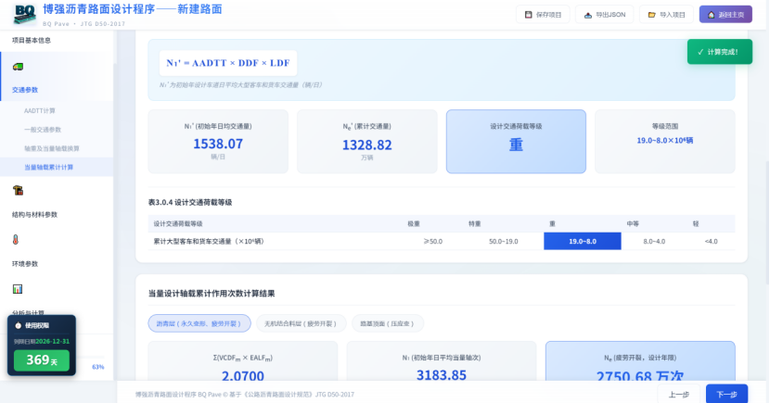The height and width of the screenshot is (403, 770).
Task: Click the 63% progress indicator
Action: [x=97, y=367]
